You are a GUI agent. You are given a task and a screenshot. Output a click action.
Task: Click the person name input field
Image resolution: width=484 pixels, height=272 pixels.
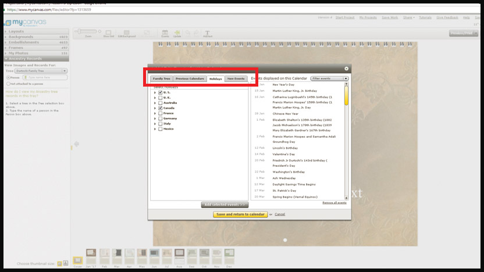[45, 77]
